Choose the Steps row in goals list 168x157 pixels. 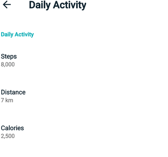84,60
